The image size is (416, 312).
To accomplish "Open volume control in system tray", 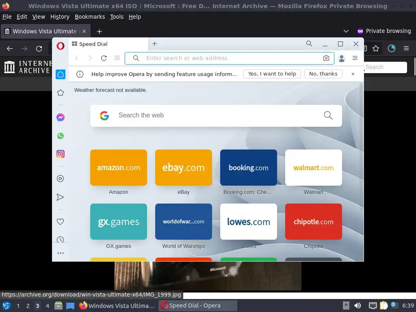I will pyautogui.click(x=357, y=305).
